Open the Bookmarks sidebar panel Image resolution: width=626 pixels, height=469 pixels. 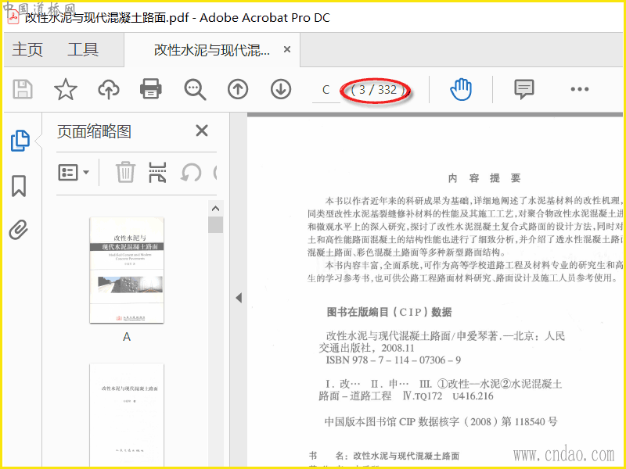(19, 186)
